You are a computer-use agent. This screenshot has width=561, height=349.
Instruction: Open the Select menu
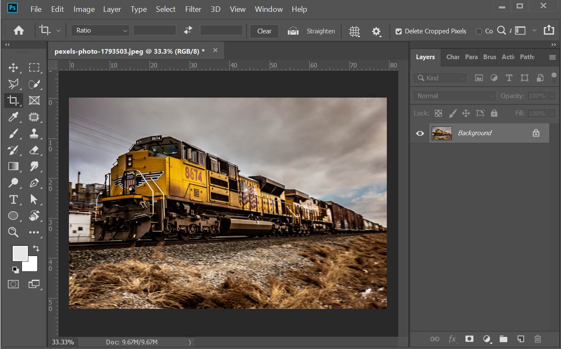[166, 9]
